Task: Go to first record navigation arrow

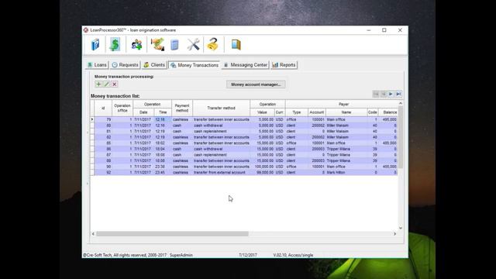Action: [x=376, y=94]
